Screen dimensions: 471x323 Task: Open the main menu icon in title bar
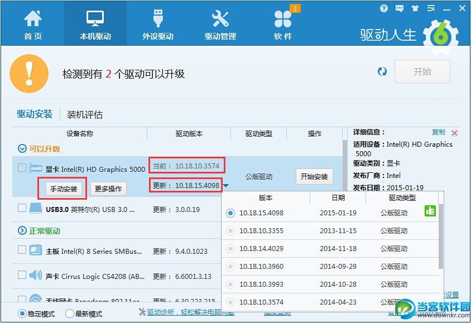431,8
